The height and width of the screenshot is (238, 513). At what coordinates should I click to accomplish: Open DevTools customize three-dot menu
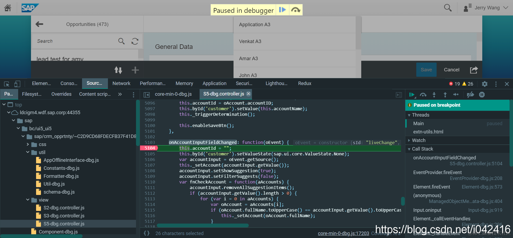[x=496, y=84]
